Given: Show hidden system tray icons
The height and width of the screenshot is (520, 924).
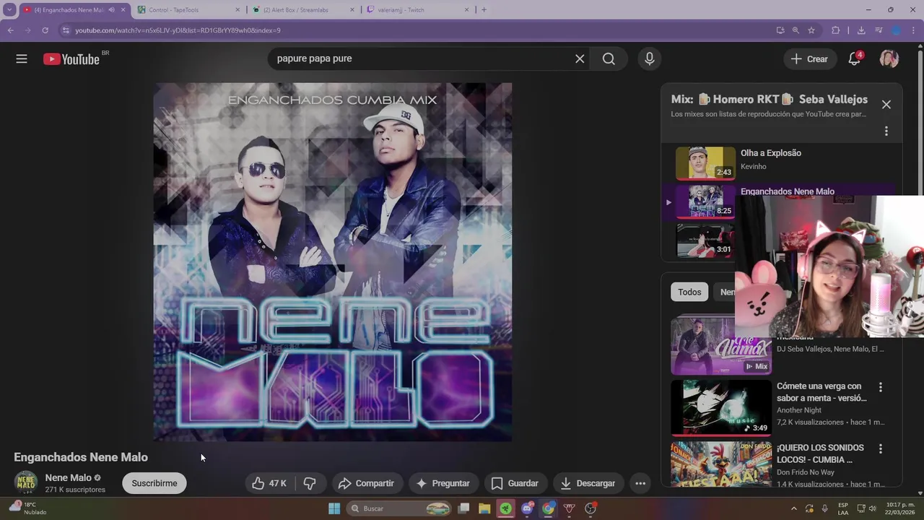Looking at the screenshot, I should [x=794, y=508].
